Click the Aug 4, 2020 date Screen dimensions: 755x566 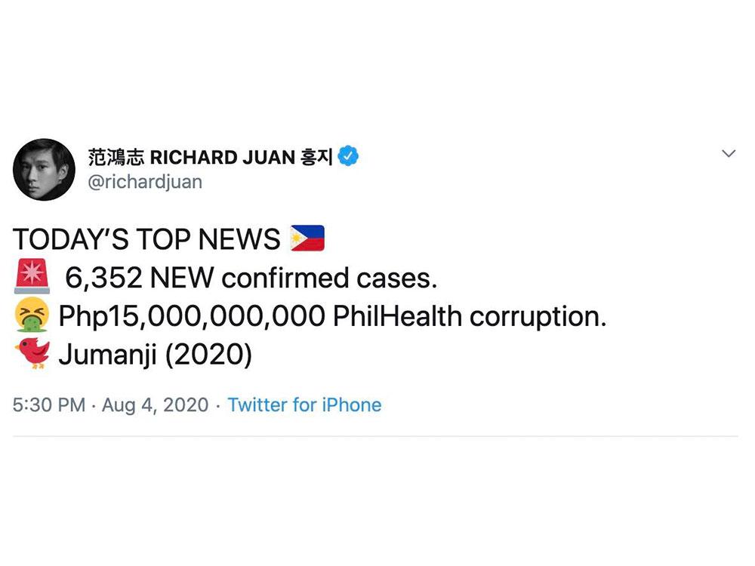[155, 405]
